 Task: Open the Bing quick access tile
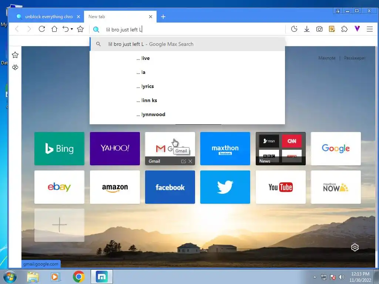(x=60, y=149)
